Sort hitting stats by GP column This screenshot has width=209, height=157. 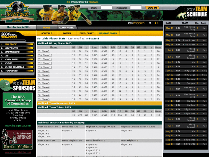tap(73, 47)
